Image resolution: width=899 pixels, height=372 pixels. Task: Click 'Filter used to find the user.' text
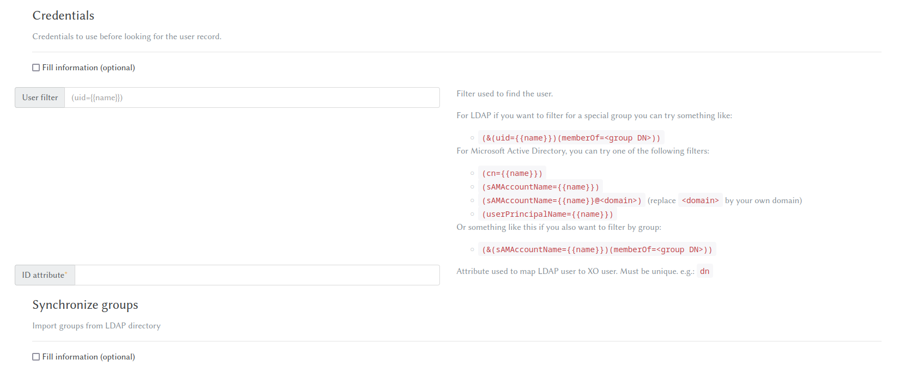[x=505, y=94]
